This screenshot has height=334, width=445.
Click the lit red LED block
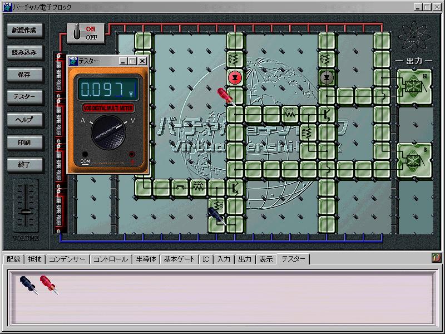(x=235, y=77)
